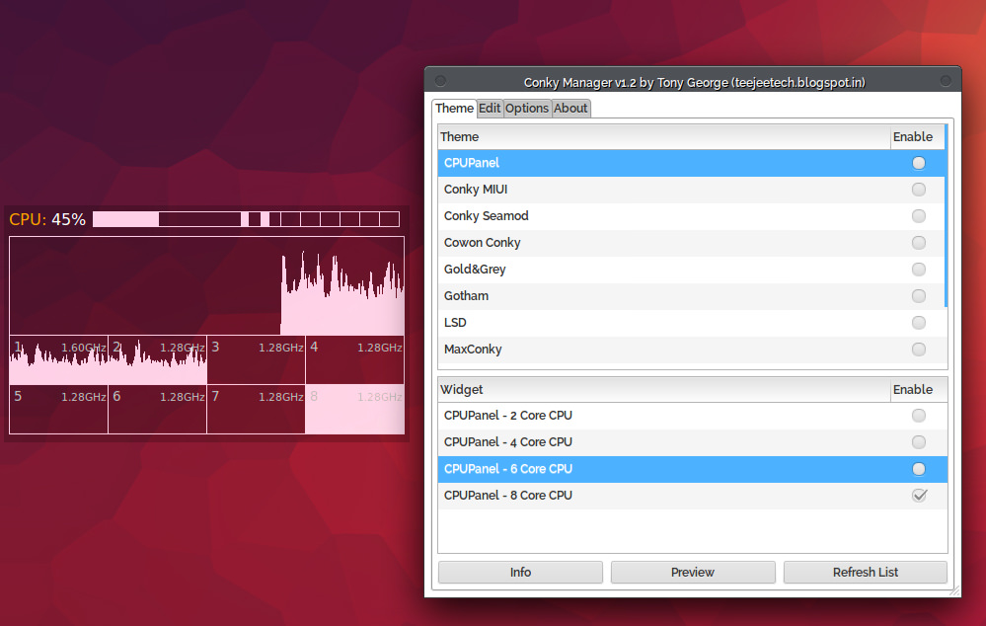
Task: Enable the CPUPanel - 4 Core CPU checkbox
Action: tap(919, 442)
